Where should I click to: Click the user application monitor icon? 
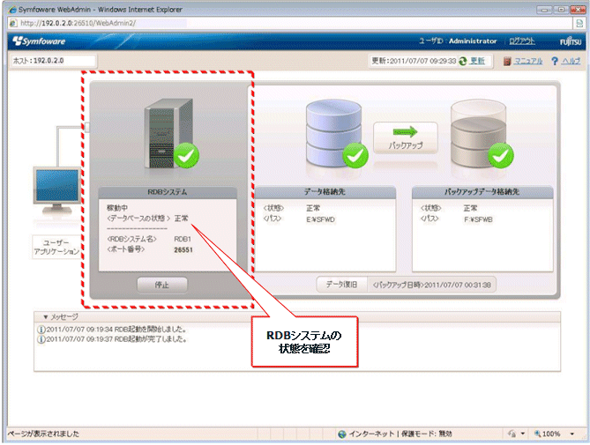pos(56,191)
